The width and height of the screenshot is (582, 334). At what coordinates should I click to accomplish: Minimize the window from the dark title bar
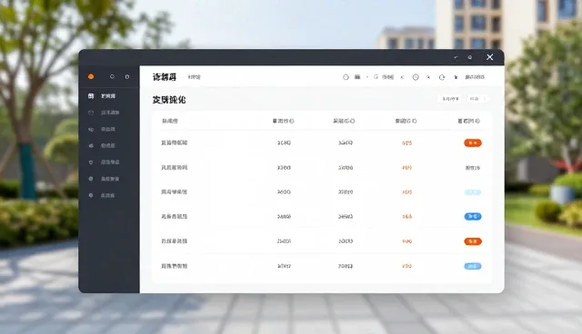[x=456, y=57]
